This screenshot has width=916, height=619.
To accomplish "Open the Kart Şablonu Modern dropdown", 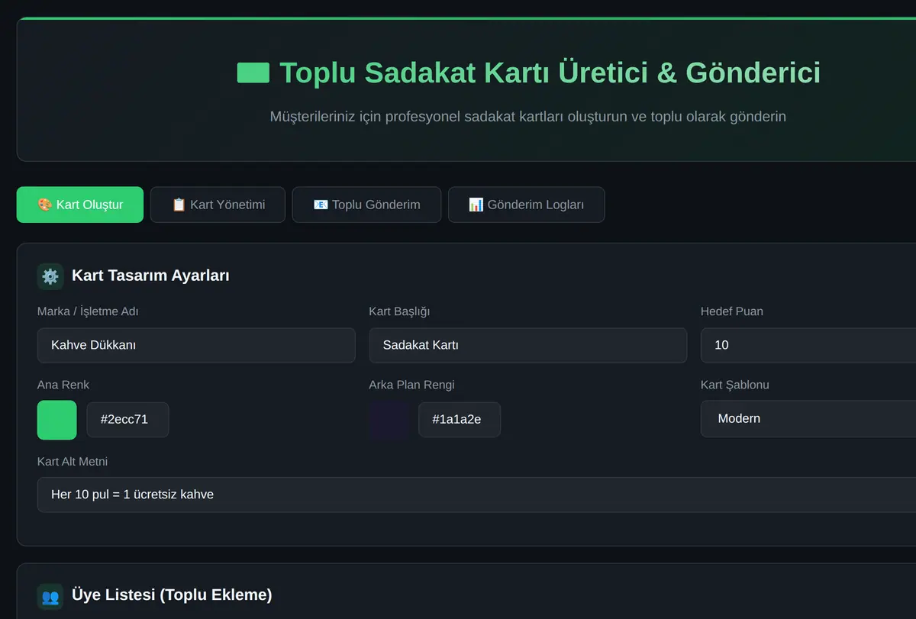I will tap(808, 418).
